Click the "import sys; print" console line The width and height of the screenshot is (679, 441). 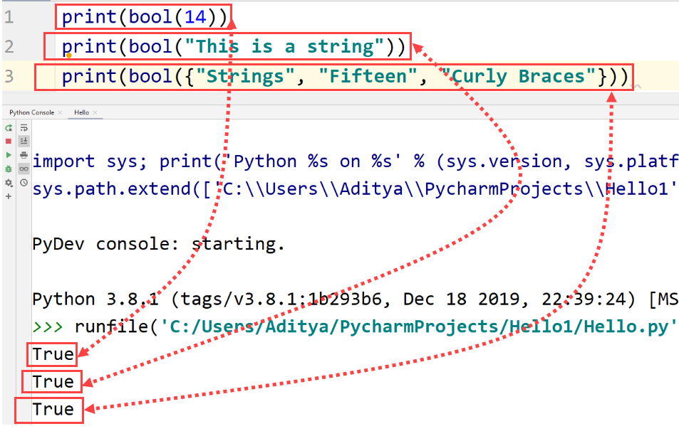coord(355,161)
